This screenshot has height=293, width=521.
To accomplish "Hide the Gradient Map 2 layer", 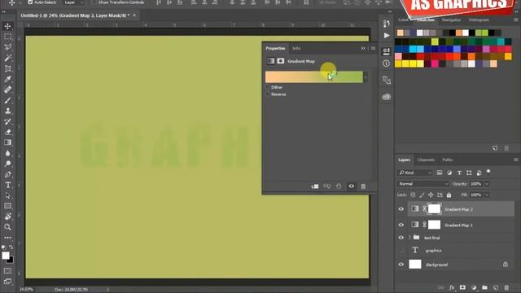I will click(401, 209).
